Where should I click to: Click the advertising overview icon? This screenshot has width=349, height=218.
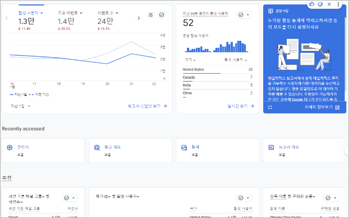(97, 147)
